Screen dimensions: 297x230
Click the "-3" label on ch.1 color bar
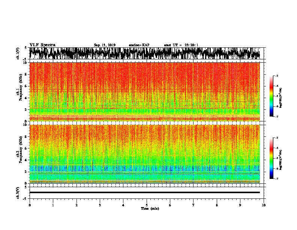[x=276, y=76]
